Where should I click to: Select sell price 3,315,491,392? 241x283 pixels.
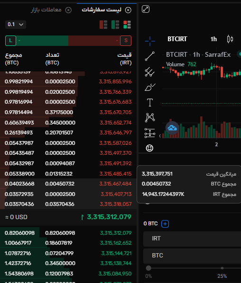(x=116, y=163)
